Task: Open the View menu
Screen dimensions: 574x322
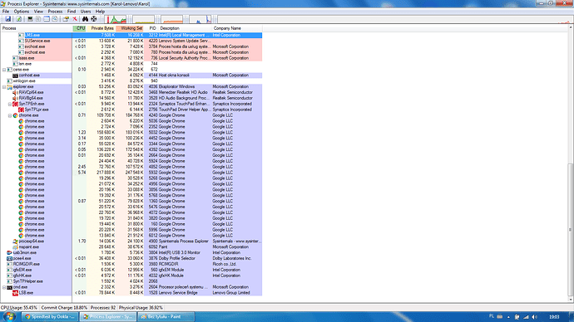Action: (x=38, y=12)
